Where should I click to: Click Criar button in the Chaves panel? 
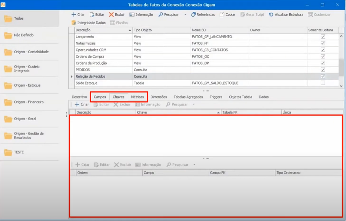[x=82, y=104]
